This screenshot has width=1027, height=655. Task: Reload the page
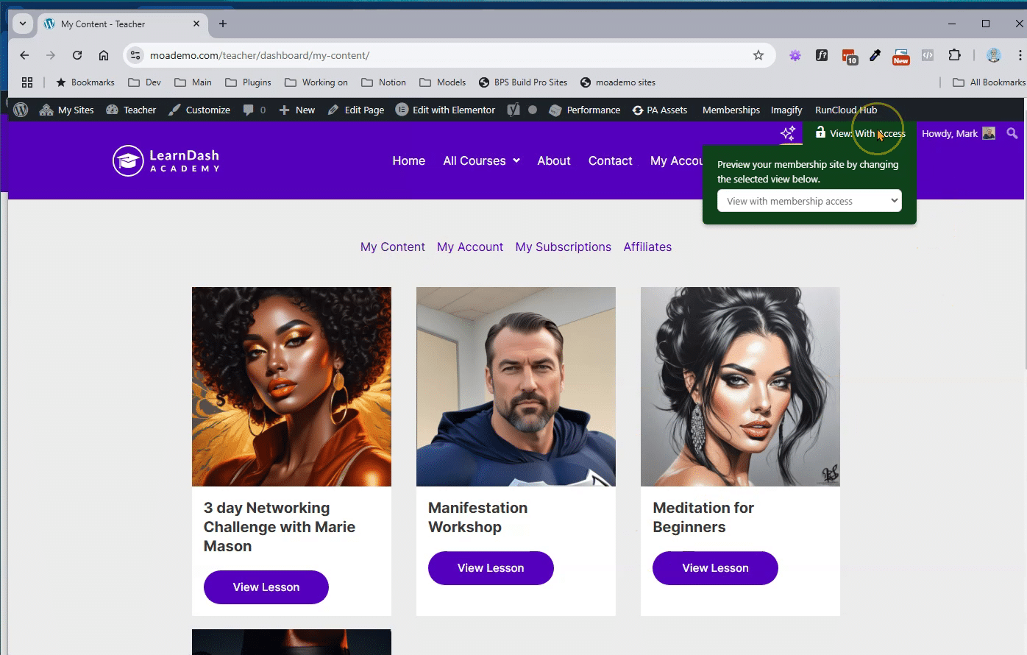click(x=77, y=55)
